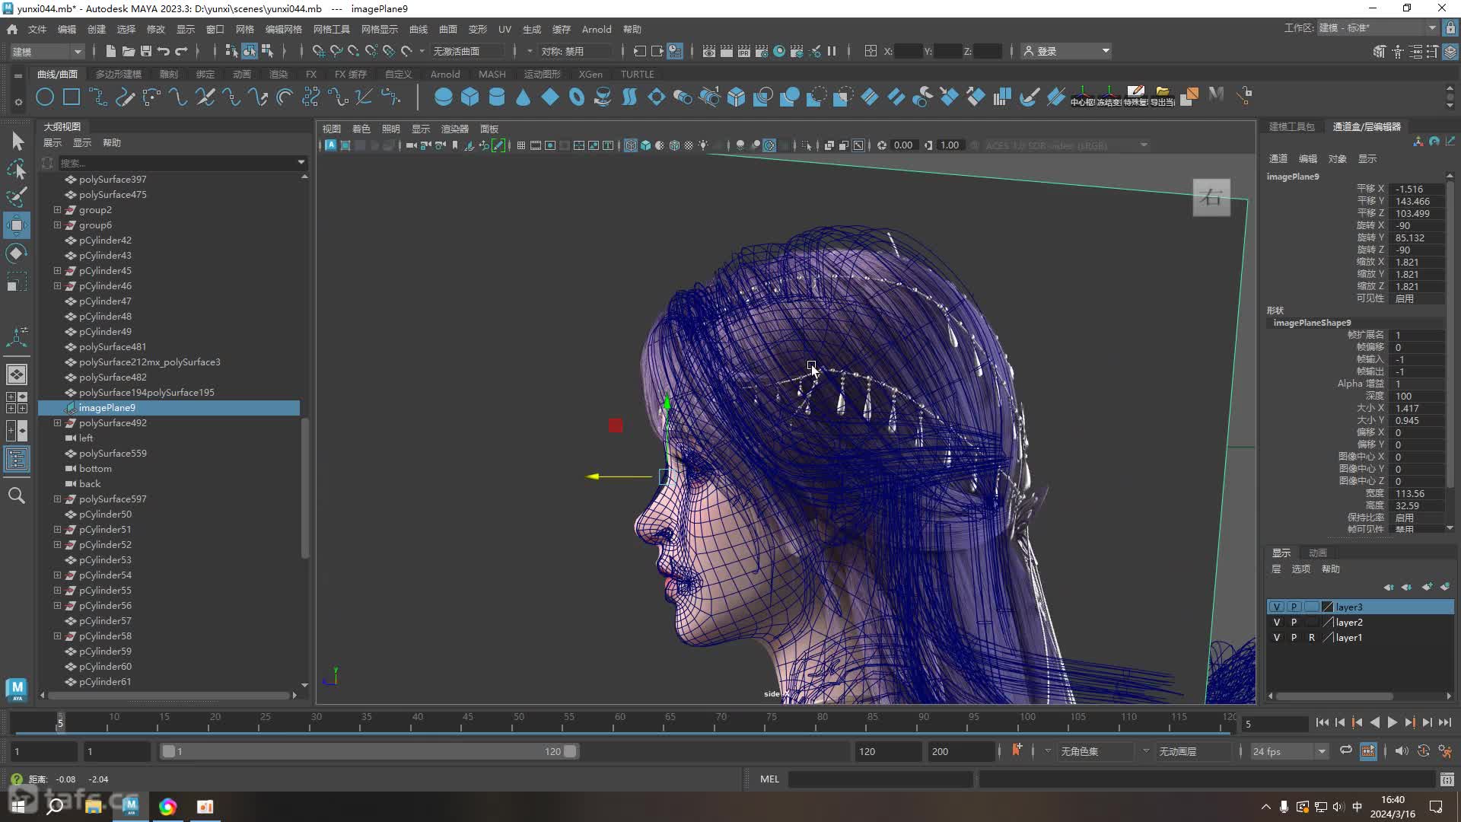Open the animation preferences icon near fps
Screen dimensions: 1461x822
click(x=1444, y=751)
